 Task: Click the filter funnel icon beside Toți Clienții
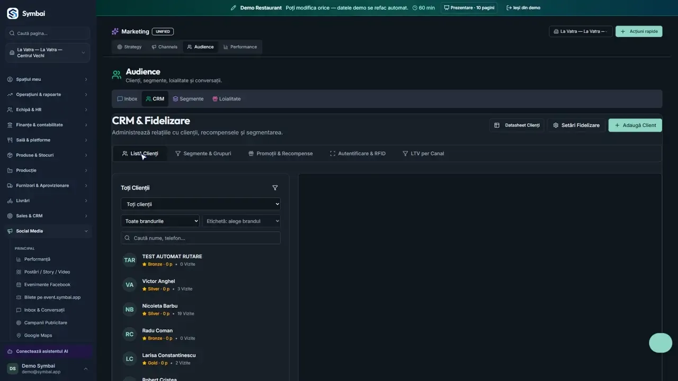(275, 188)
